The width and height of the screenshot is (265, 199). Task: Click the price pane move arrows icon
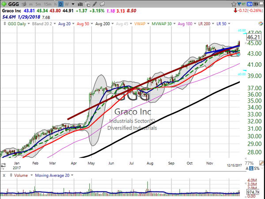[x=4, y=24]
